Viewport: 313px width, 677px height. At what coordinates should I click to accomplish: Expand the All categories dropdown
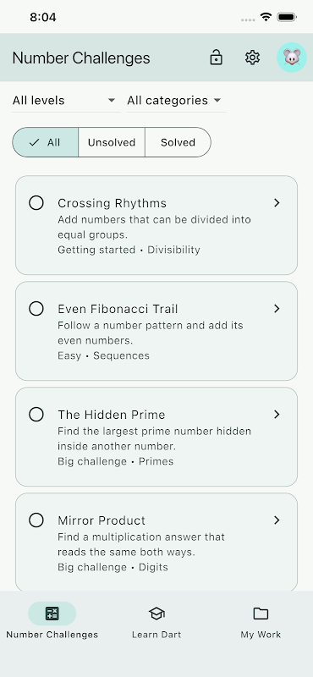pyautogui.click(x=176, y=101)
